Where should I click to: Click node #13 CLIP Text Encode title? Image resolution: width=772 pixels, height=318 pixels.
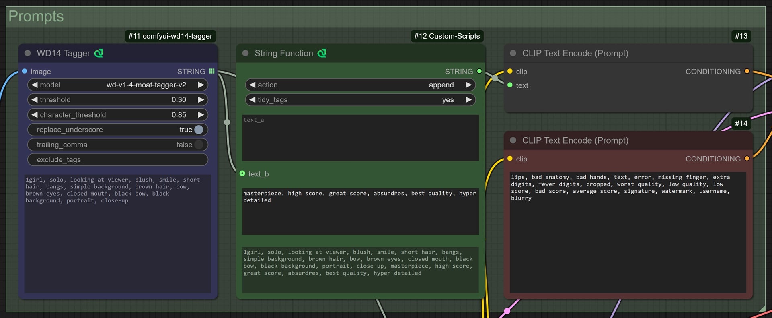point(575,53)
